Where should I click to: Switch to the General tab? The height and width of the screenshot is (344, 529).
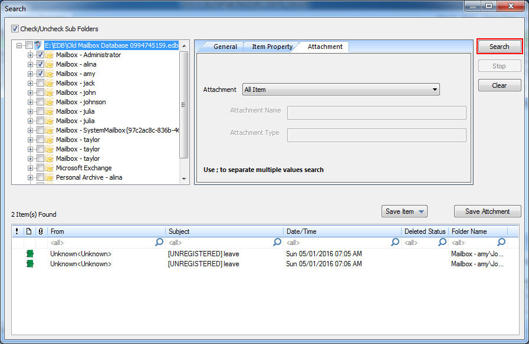[x=225, y=47]
